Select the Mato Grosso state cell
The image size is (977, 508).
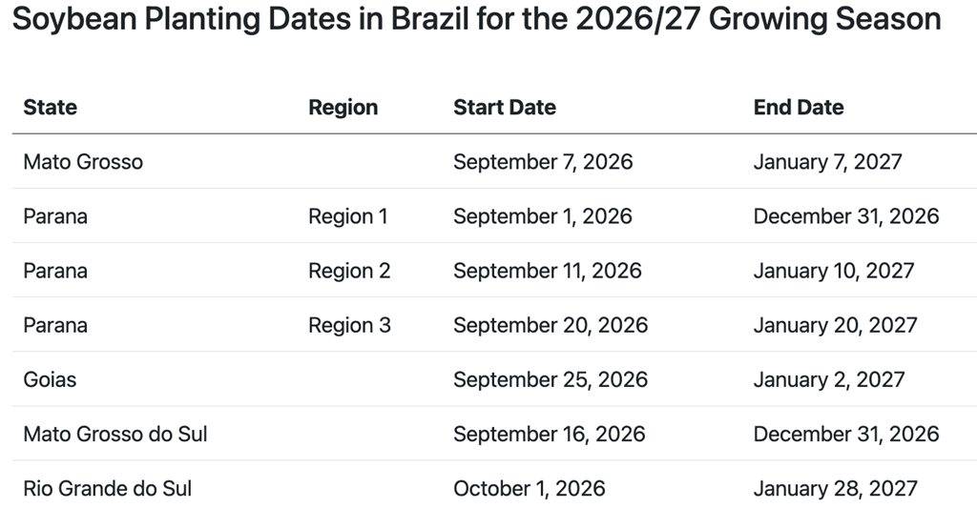point(84,162)
